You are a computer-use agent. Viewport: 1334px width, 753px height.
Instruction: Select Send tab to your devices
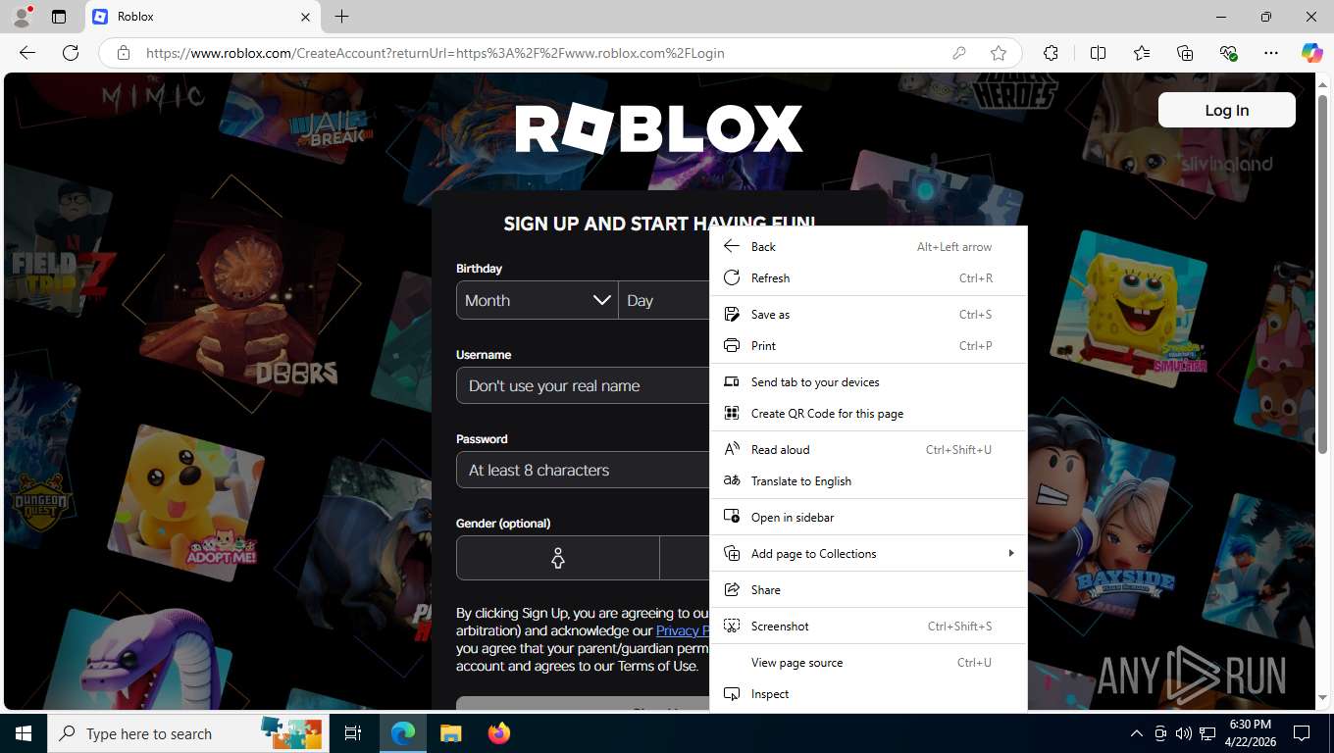(868, 381)
